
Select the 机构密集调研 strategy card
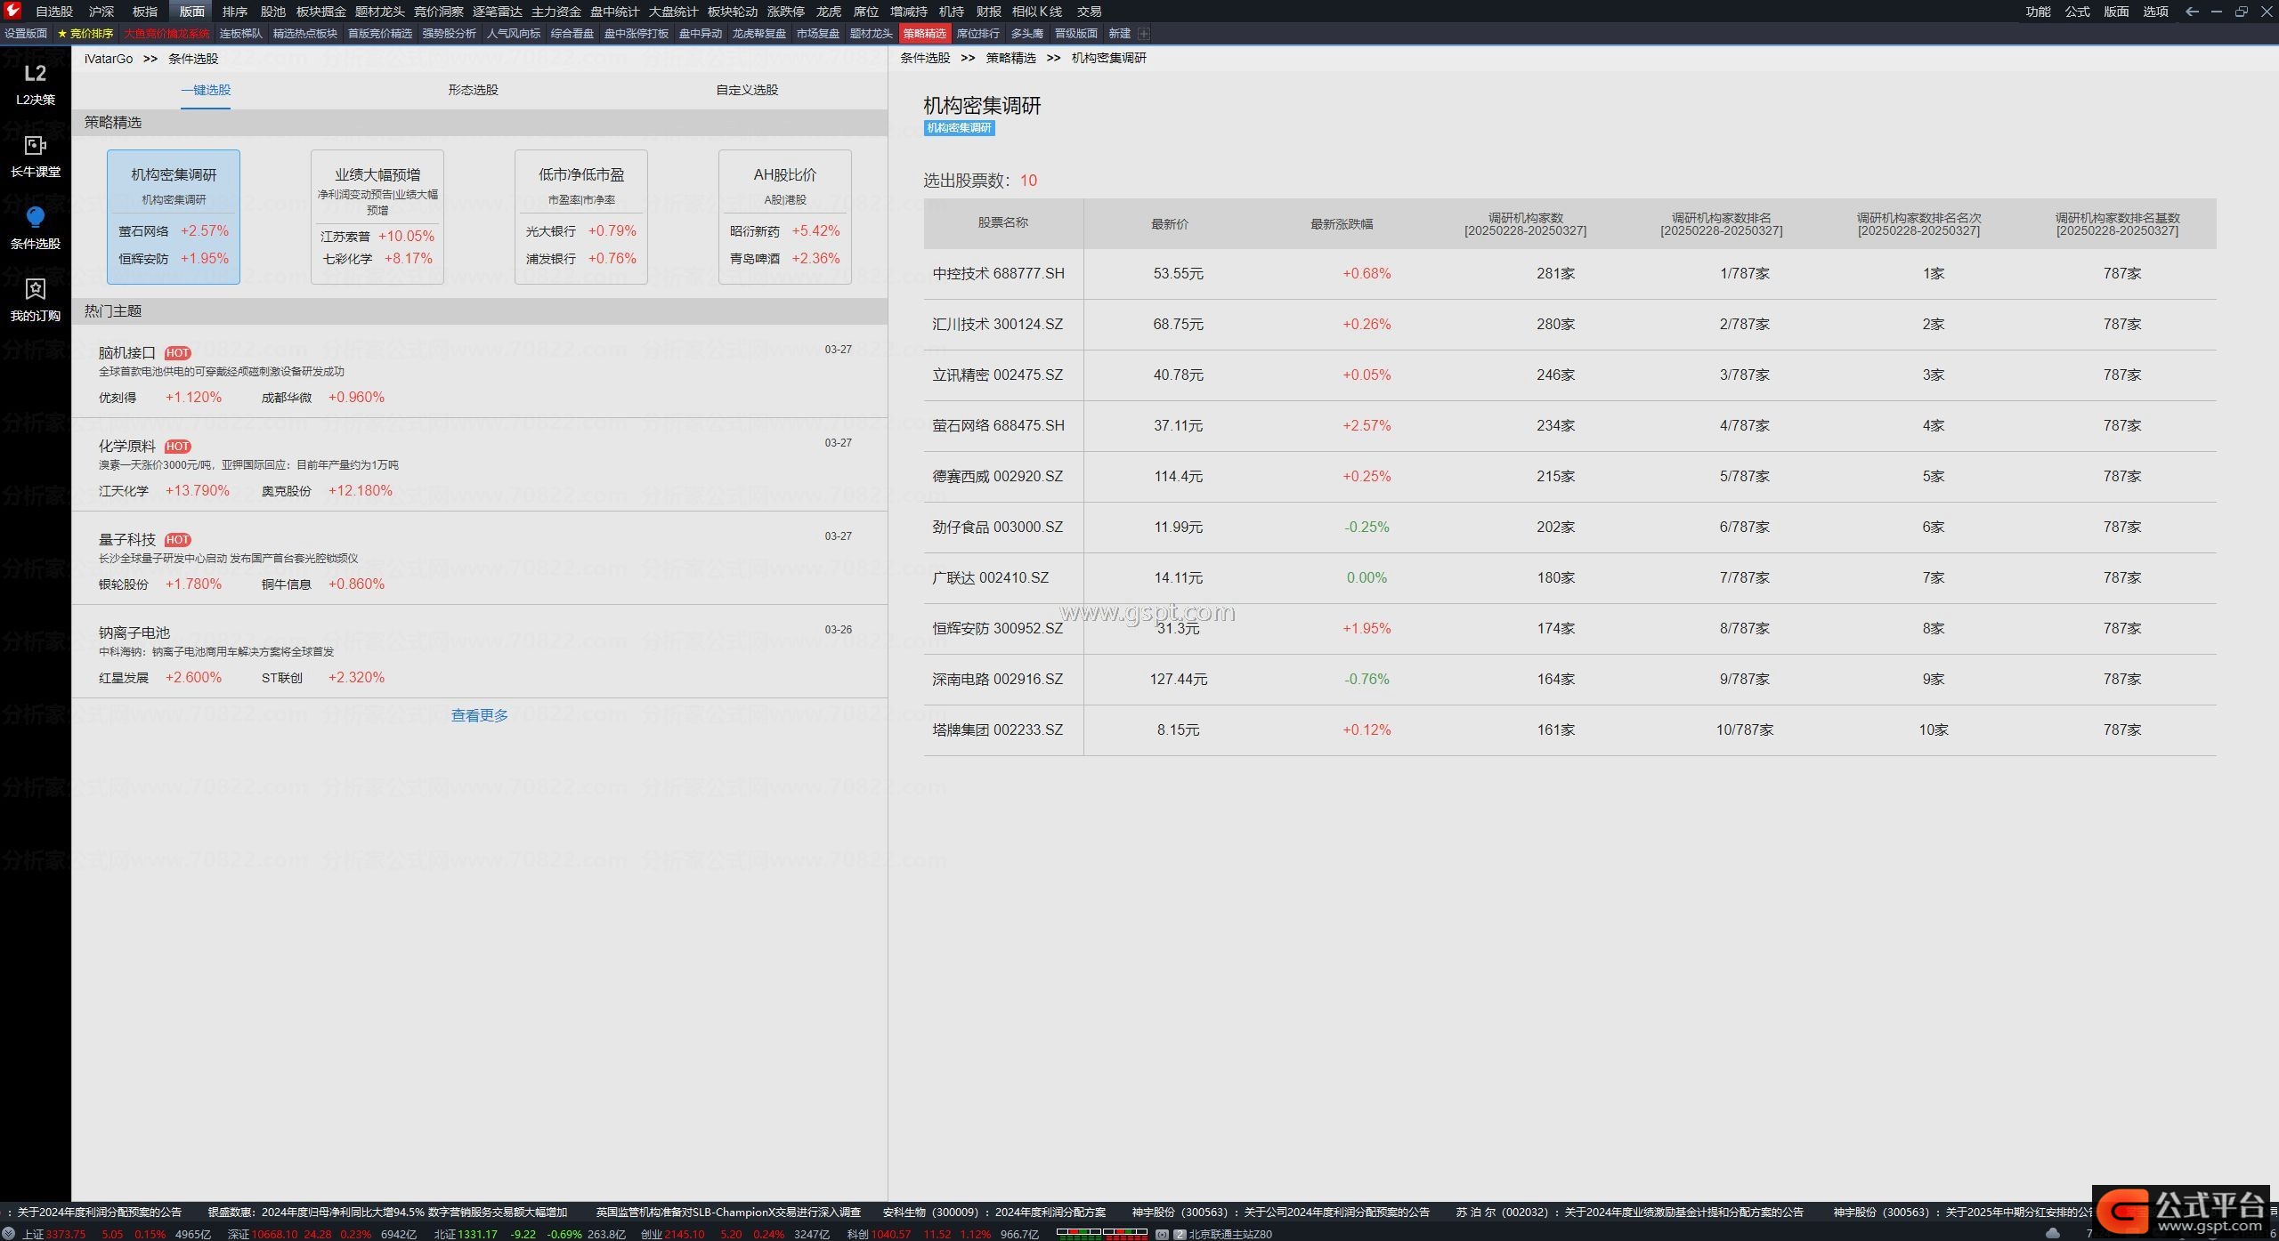pyautogui.click(x=174, y=217)
